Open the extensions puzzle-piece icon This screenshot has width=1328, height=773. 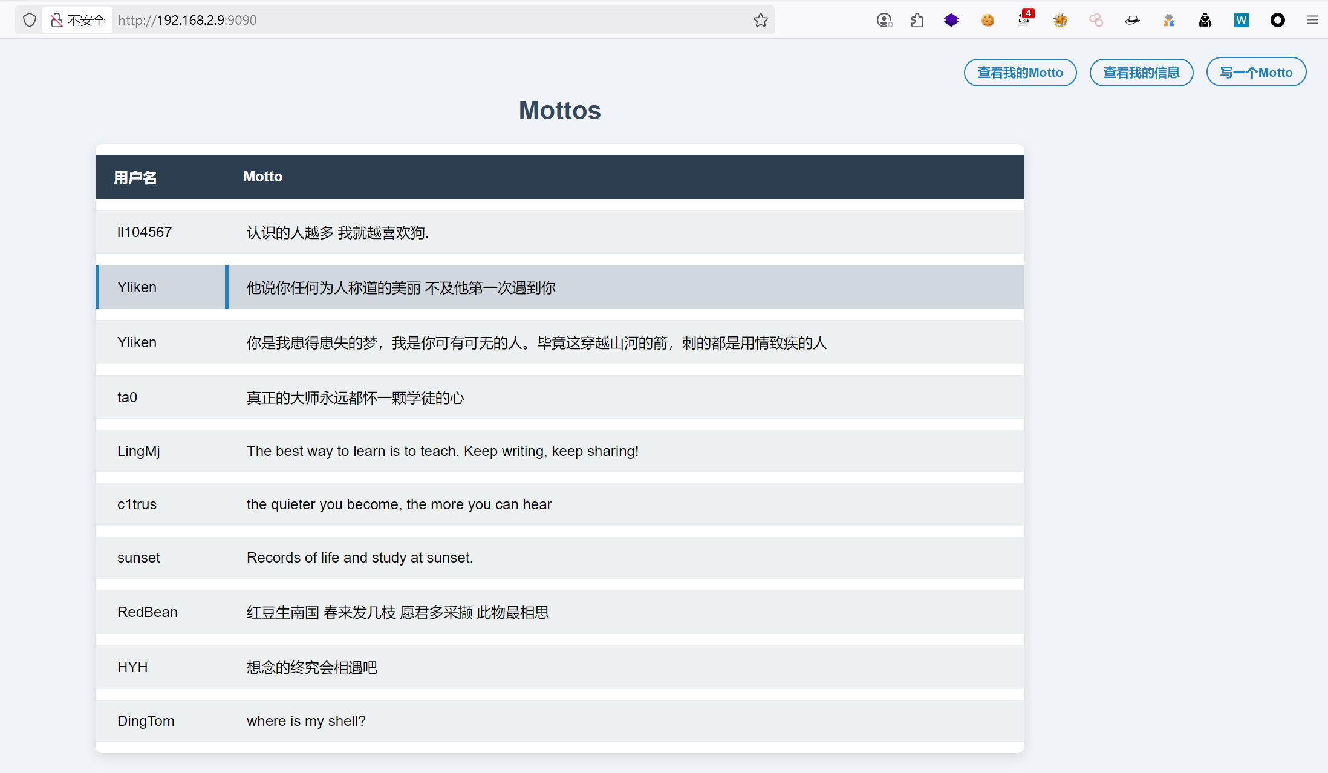[917, 21]
